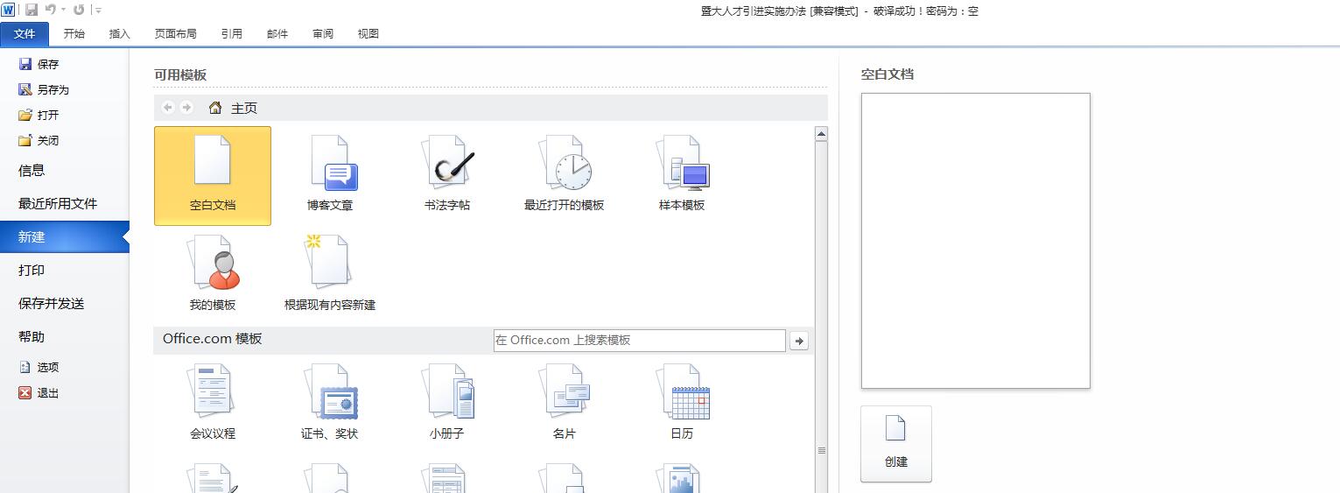This screenshot has width=1340, height=493.
Task: Go to 主页 home icon in templates
Action: click(215, 108)
